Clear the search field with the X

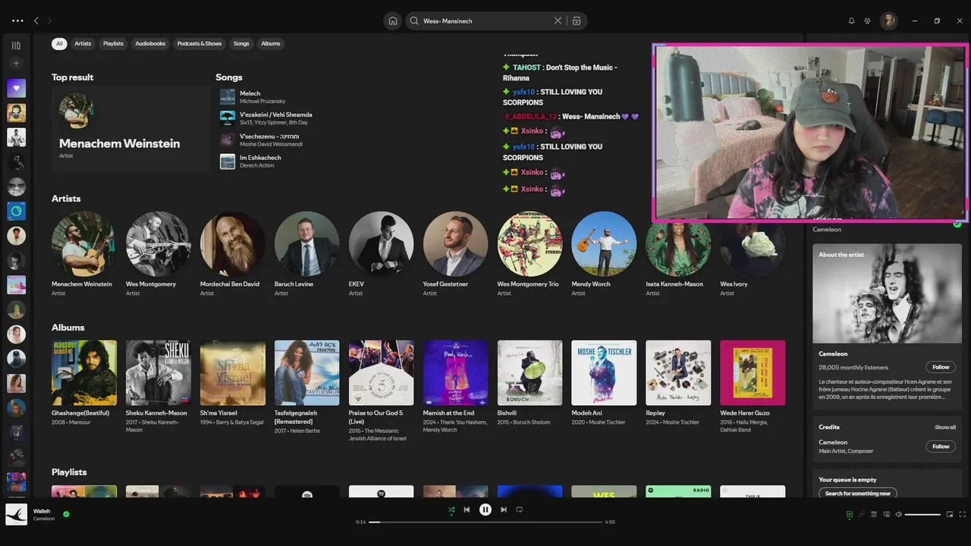(x=558, y=20)
